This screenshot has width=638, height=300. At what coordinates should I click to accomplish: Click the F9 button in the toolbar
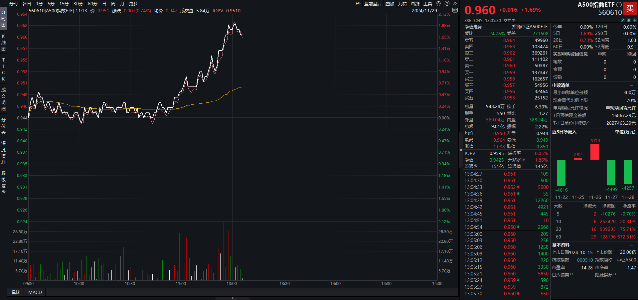pyautogui.click(x=358, y=4)
